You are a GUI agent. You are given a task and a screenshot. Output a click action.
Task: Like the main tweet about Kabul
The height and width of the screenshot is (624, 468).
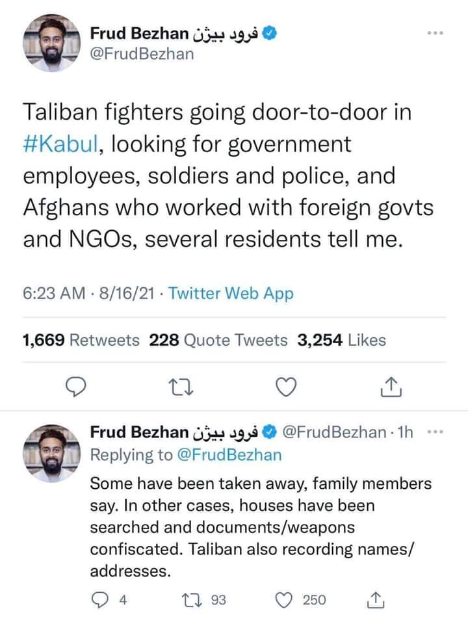(285, 387)
